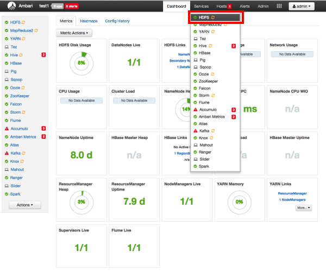The width and height of the screenshot is (326, 275).
Task: Open the Metric Actions dropdown
Action: [x=74, y=33]
